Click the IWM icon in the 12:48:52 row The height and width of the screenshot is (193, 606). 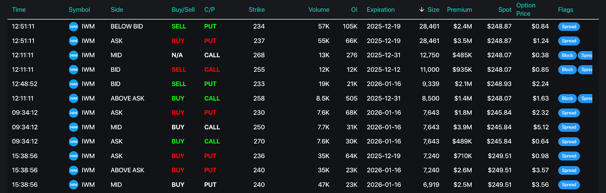pyautogui.click(x=73, y=84)
